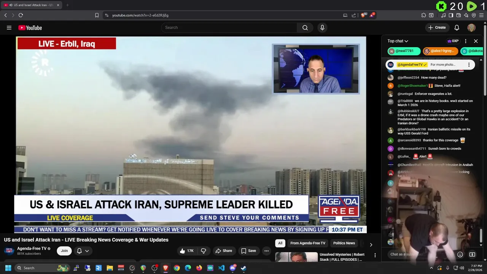Open live chat three-dot options
The height and width of the screenshot is (274, 487).
465,41
